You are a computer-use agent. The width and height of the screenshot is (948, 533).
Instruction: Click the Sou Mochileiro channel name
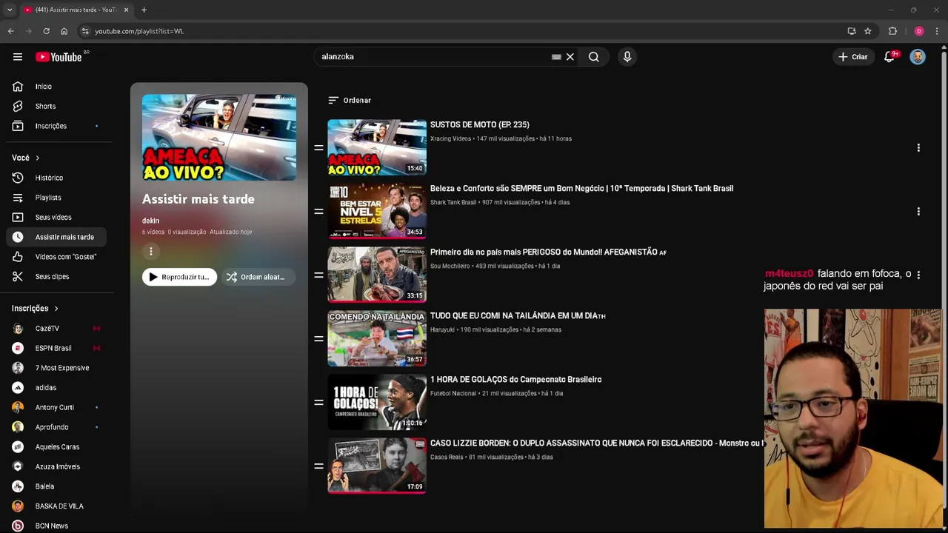tap(450, 266)
